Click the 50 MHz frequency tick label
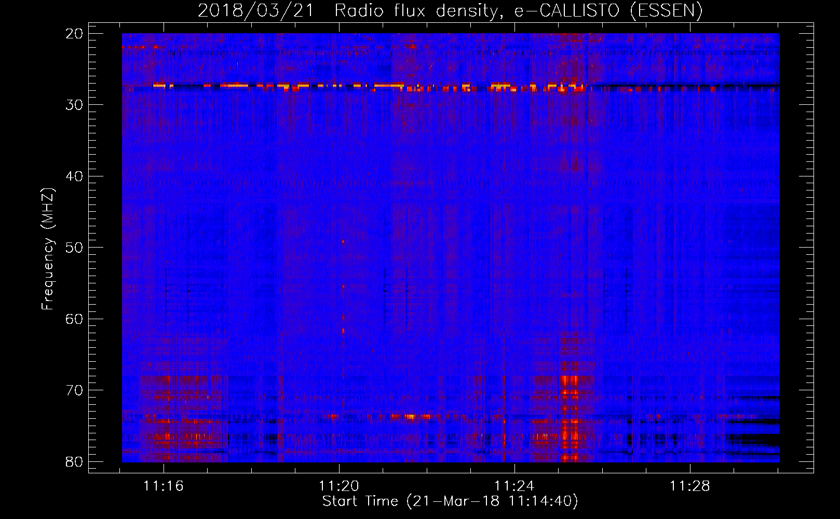The width and height of the screenshot is (840, 519). tap(75, 248)
